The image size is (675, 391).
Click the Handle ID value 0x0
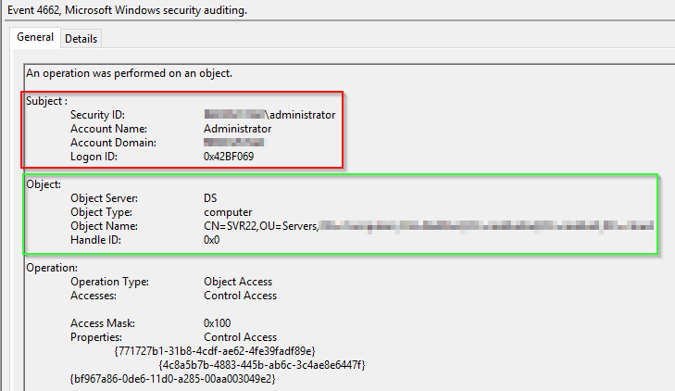click(x=213, y=240)
